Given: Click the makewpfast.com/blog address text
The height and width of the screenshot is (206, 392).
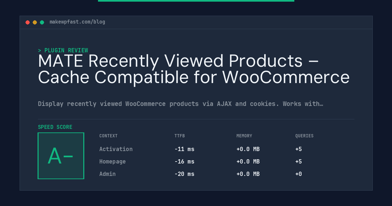Looking at the screenshot, I should (x=77, y=22).
